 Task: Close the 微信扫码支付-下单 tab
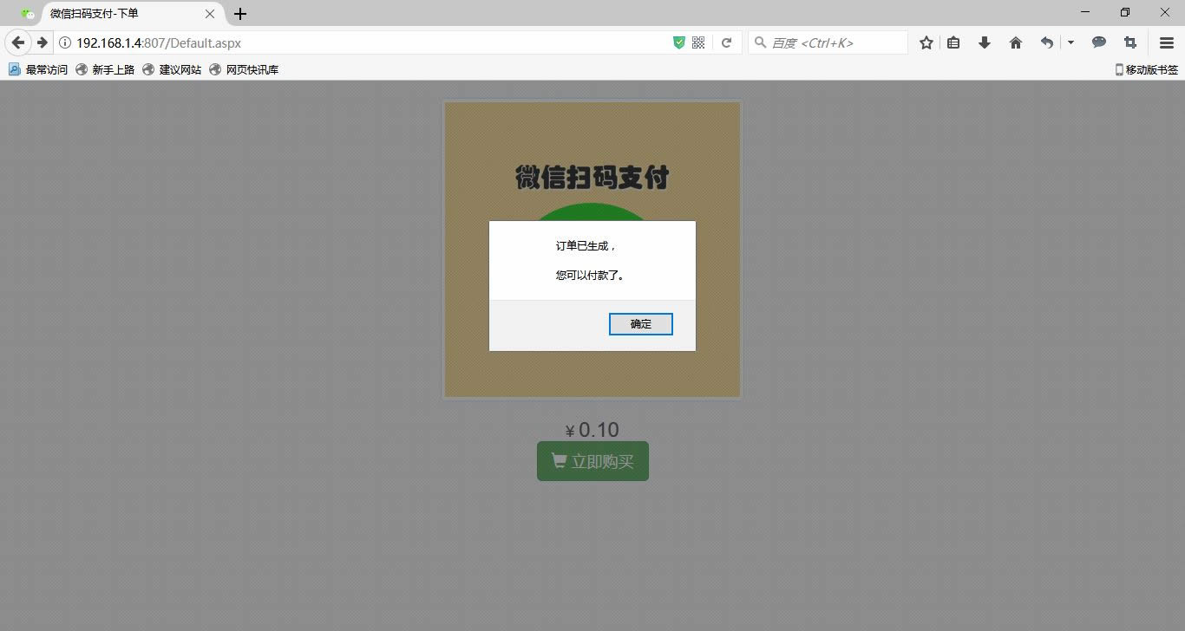tap(210, 14)
